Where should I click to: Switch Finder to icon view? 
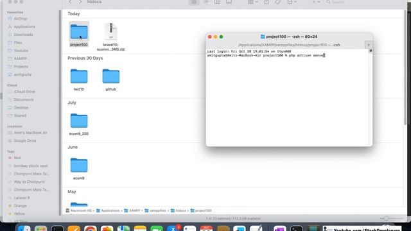coord(194,2)
